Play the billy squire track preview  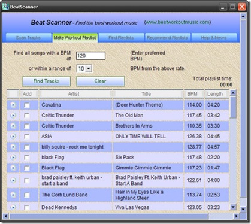13,147
